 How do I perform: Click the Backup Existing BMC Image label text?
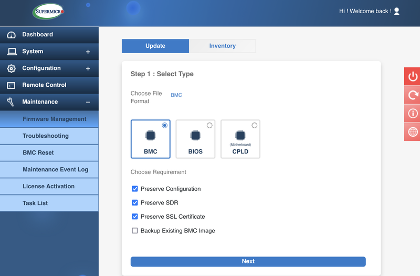click(x=178, y=231)
